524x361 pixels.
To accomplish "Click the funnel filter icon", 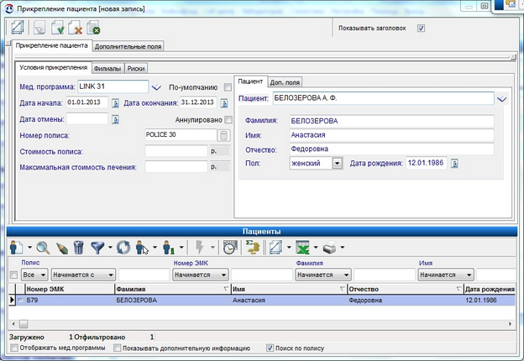I will coord(97,248).
